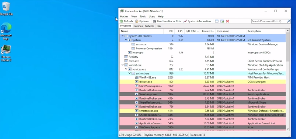Select the Processes tab
The image size is (296, 139).
coord(126,26)
